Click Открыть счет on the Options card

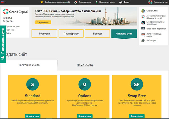(x=84, y=116)
